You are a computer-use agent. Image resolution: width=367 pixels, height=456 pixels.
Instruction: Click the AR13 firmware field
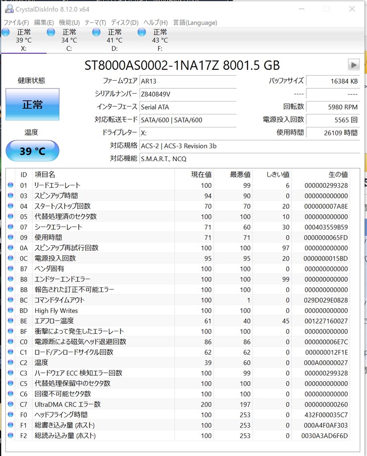188,81
